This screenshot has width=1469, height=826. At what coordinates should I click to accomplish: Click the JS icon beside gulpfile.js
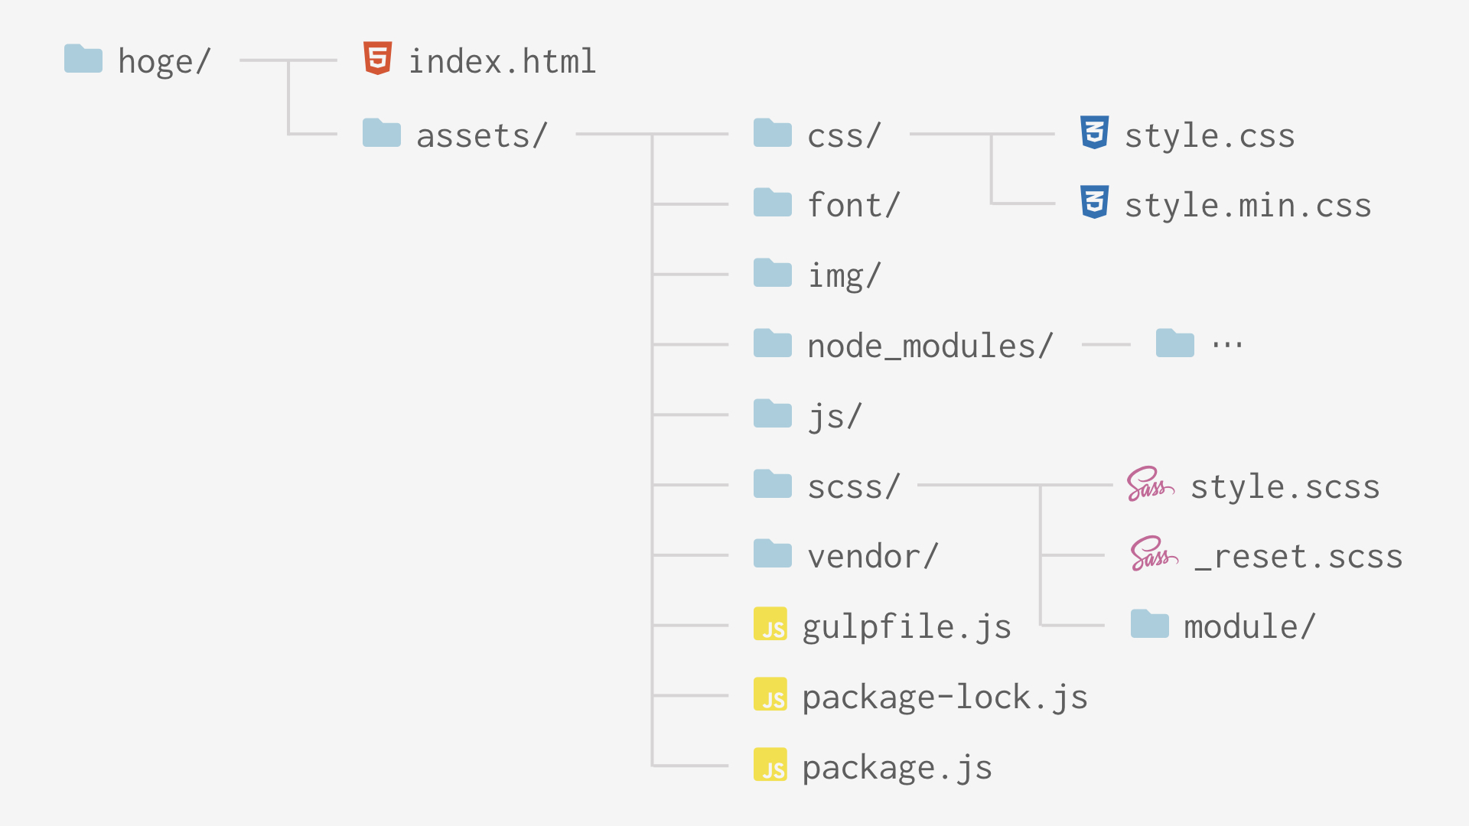click(770, 624)
